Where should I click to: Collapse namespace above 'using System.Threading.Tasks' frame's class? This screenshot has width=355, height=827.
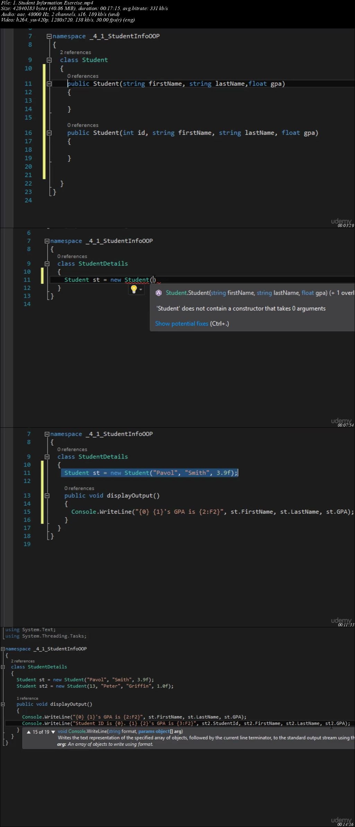[3, 649]
